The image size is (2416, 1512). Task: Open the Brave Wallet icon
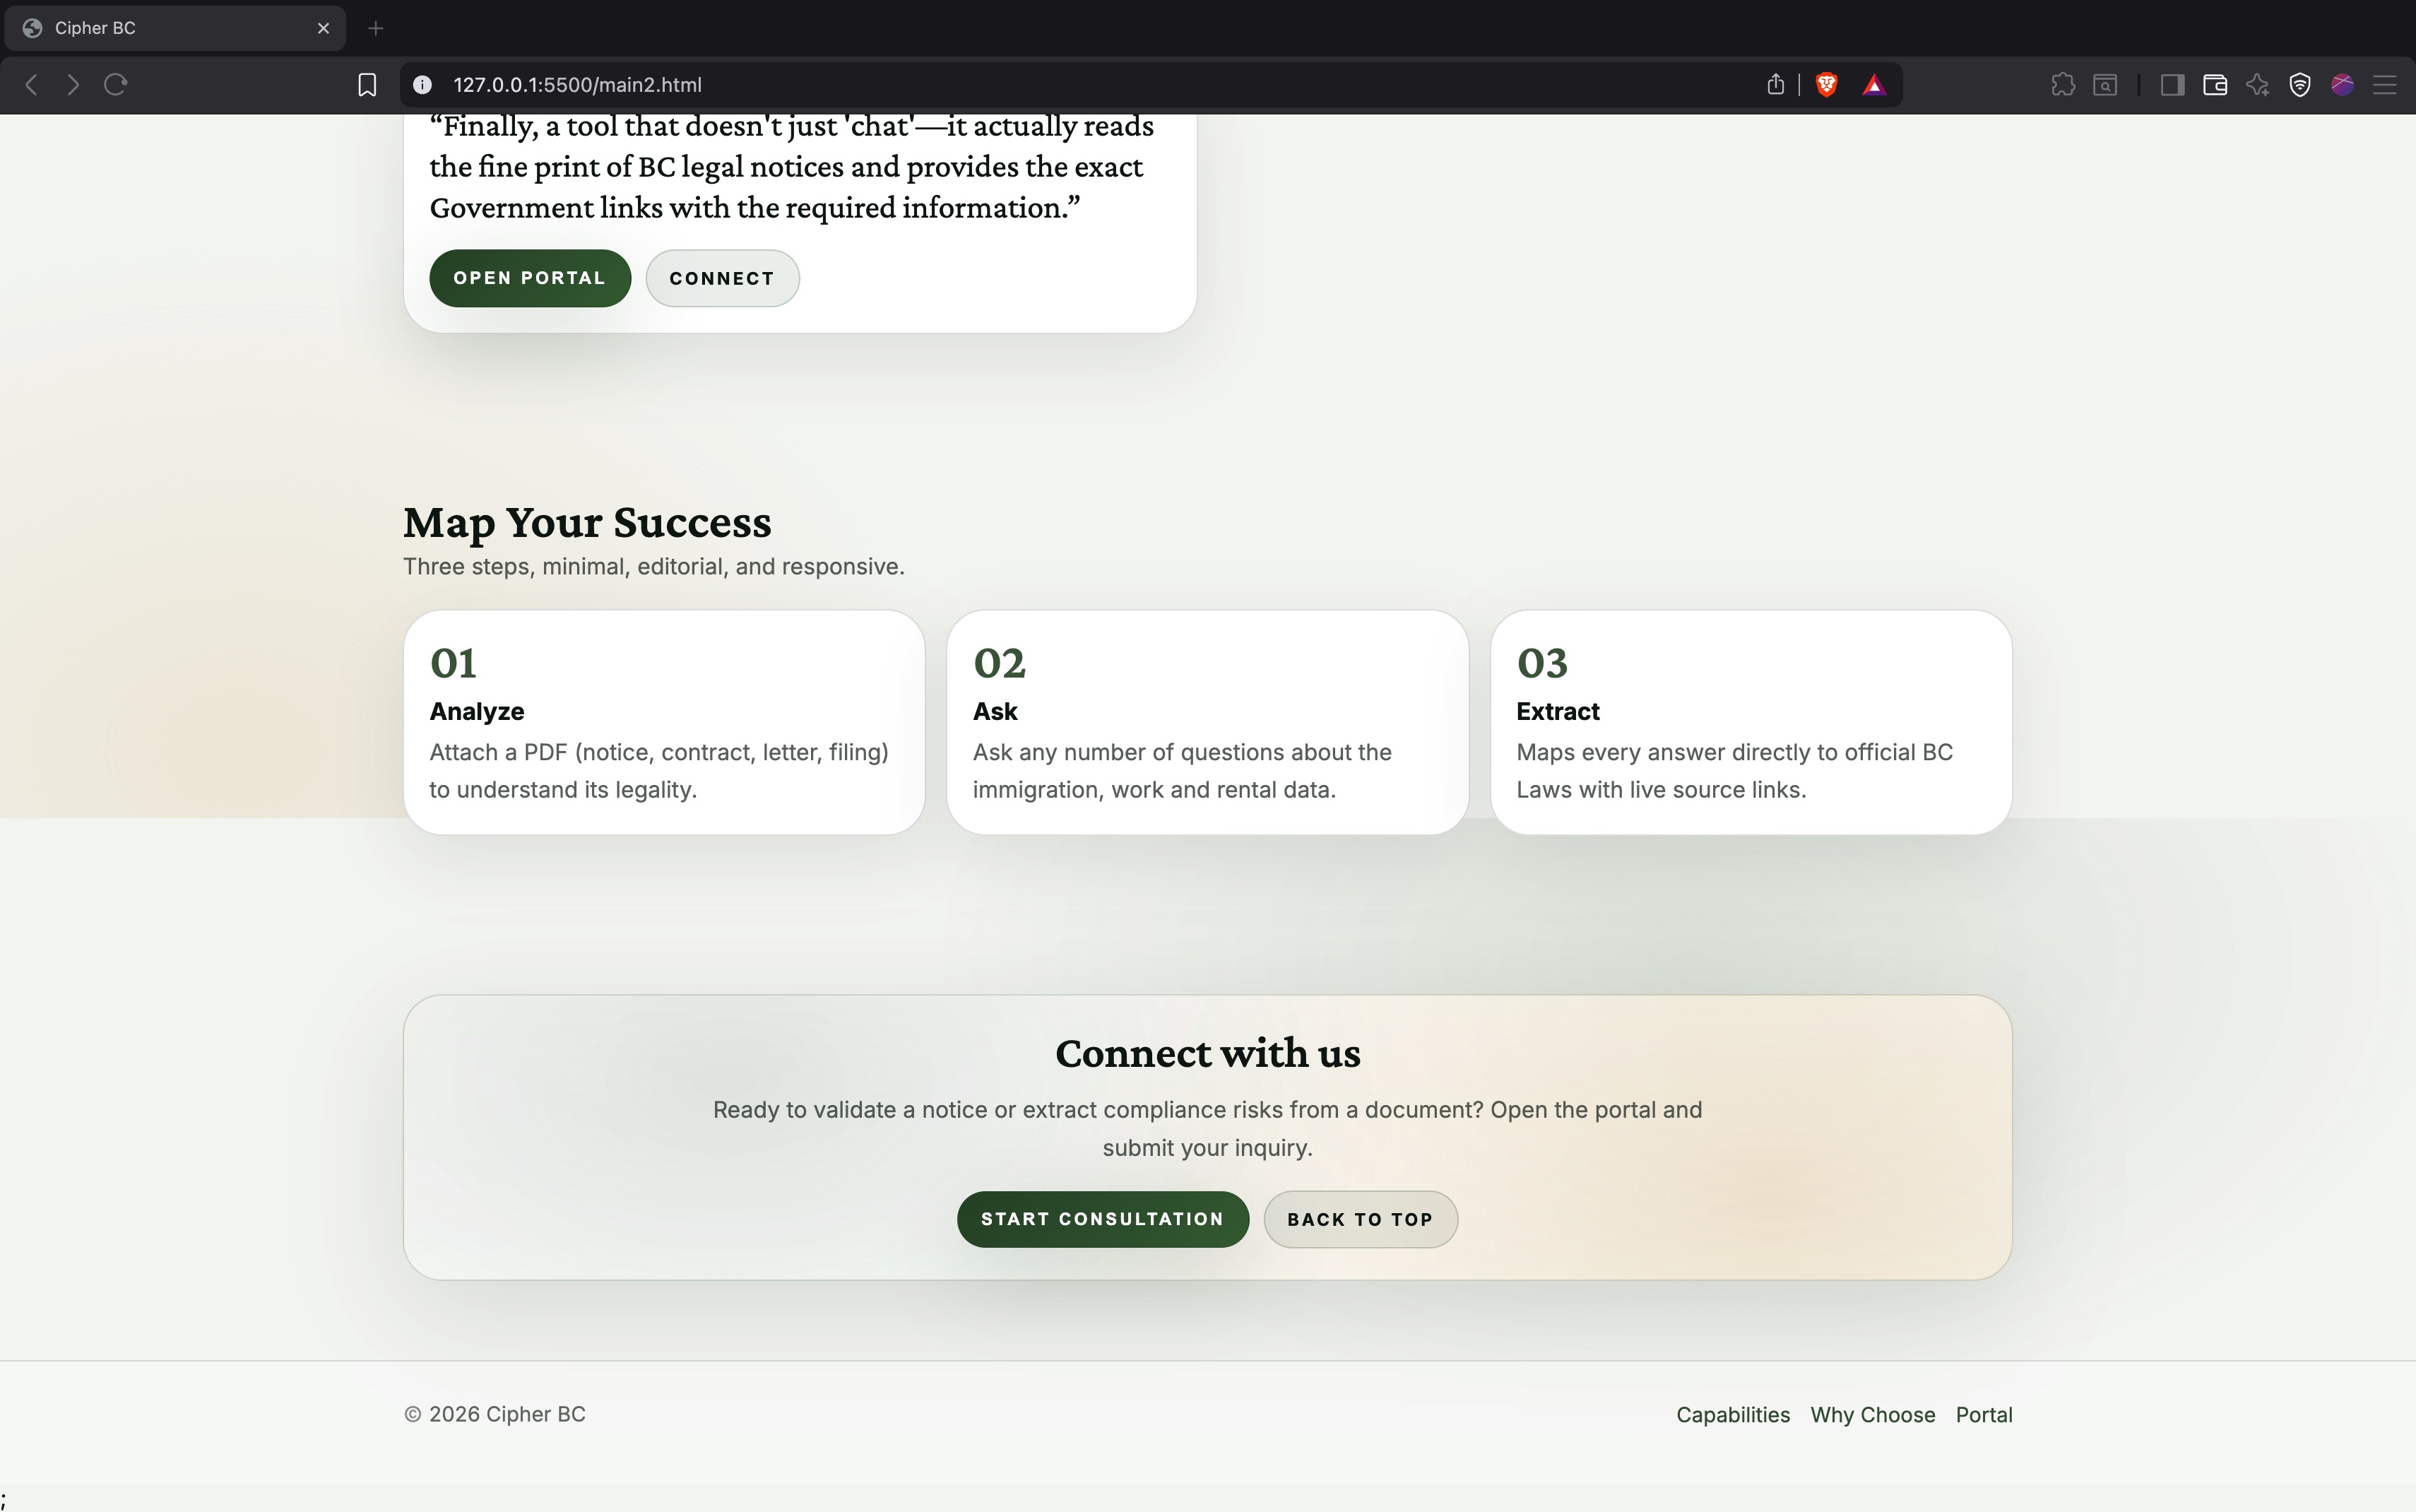(x=2214, y=85)
